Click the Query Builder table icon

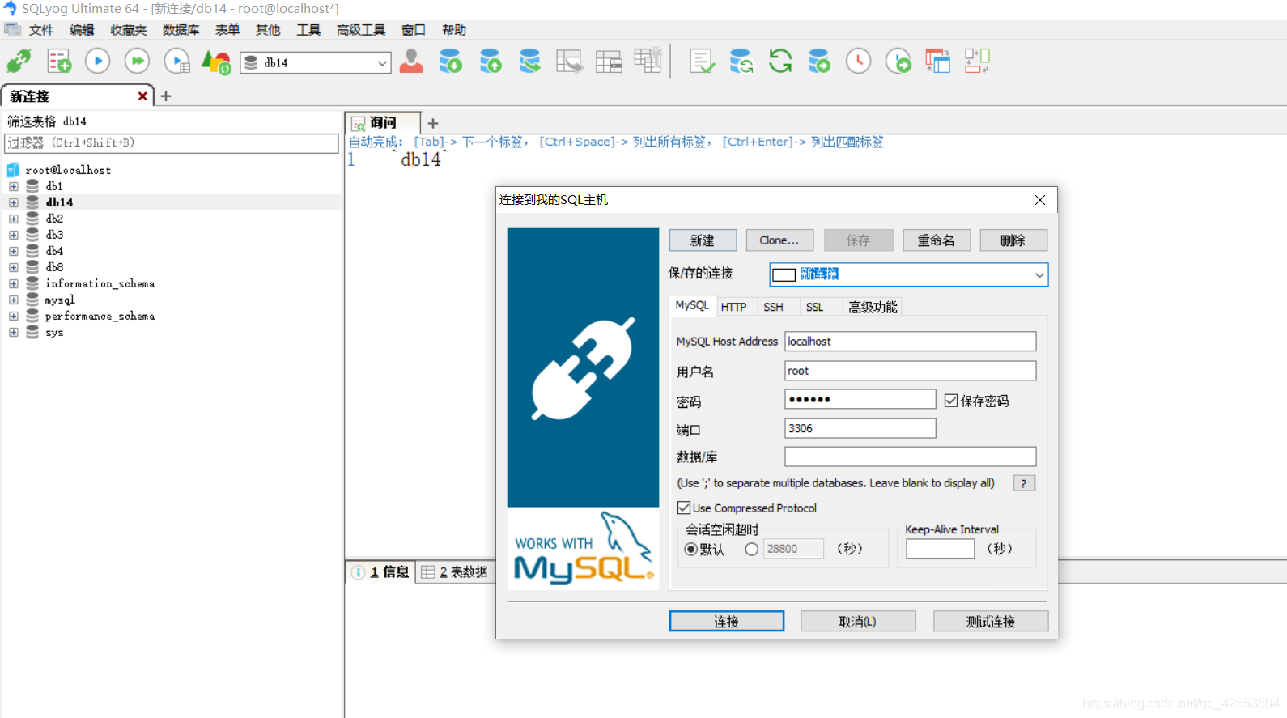tap(609, 62)
